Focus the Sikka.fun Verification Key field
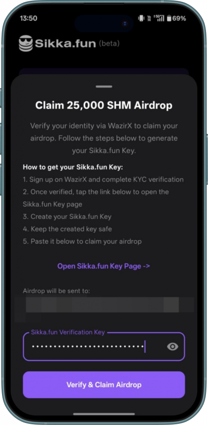The width and height of the screenshot is (208, 425). [x=104, y=347]
